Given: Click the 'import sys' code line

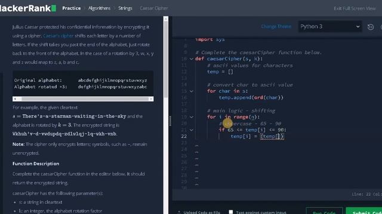Looking at the screenshot, I should point(210,39).
